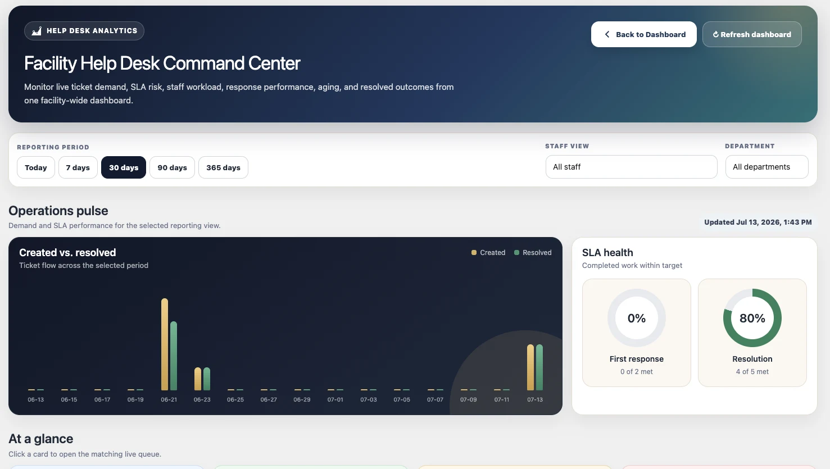Viewport: 830px width, 469px height.
Task: Open the All staff dropdown
Action: tap(632, 167)
